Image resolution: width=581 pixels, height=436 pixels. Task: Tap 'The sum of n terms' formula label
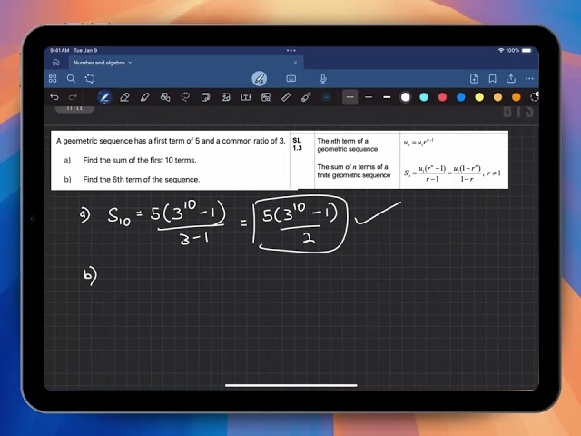point(353,171)
